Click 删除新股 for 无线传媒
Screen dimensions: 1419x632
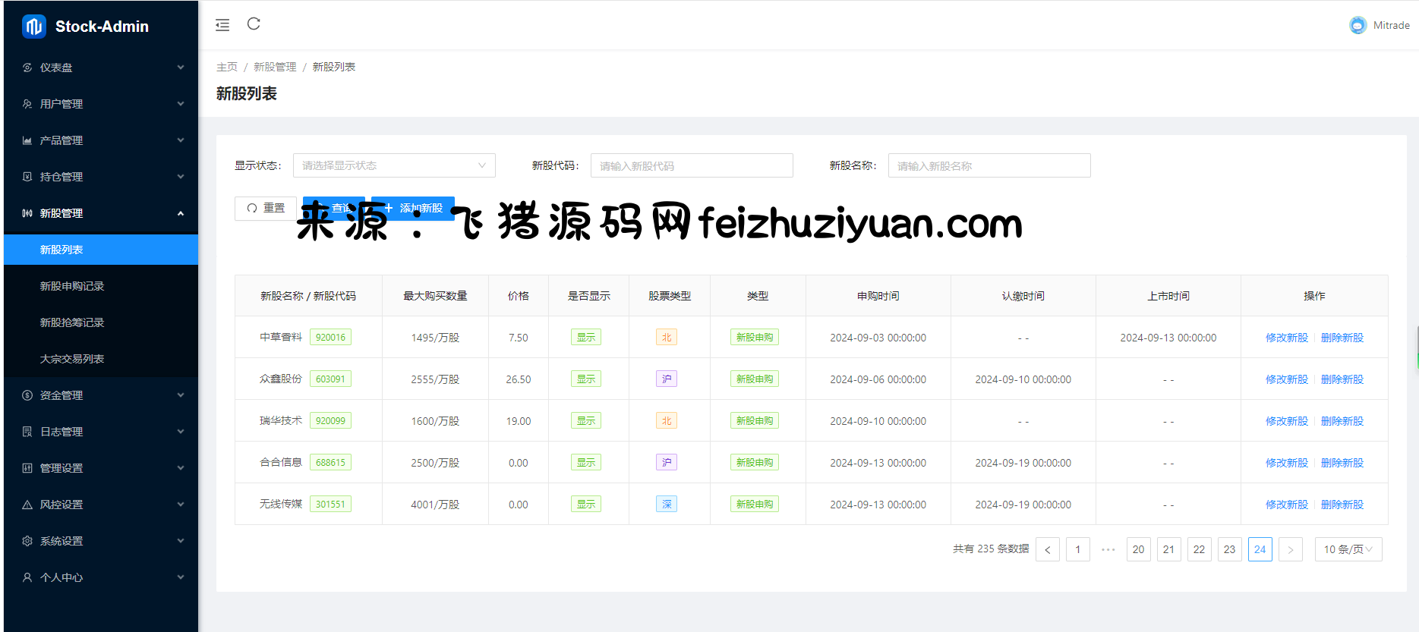coord(1342,505)
